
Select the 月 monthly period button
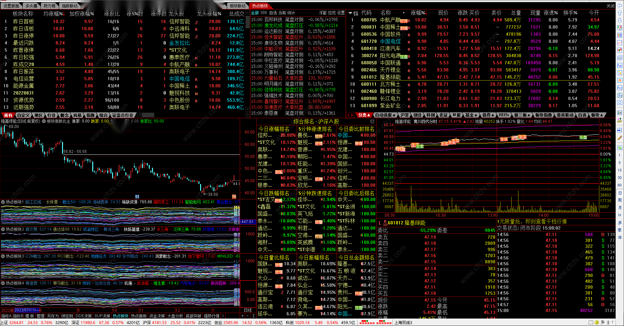click(x=619, y=207)
